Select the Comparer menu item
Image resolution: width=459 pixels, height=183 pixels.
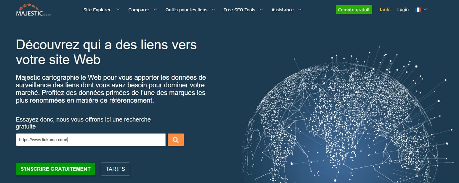point(139,10)
